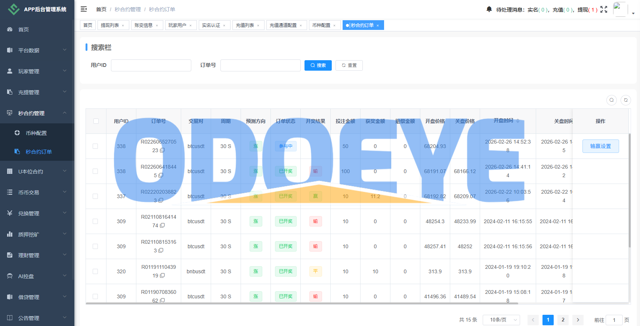
Task: Check row with order R0211081641474
Action: coord(95,221)
